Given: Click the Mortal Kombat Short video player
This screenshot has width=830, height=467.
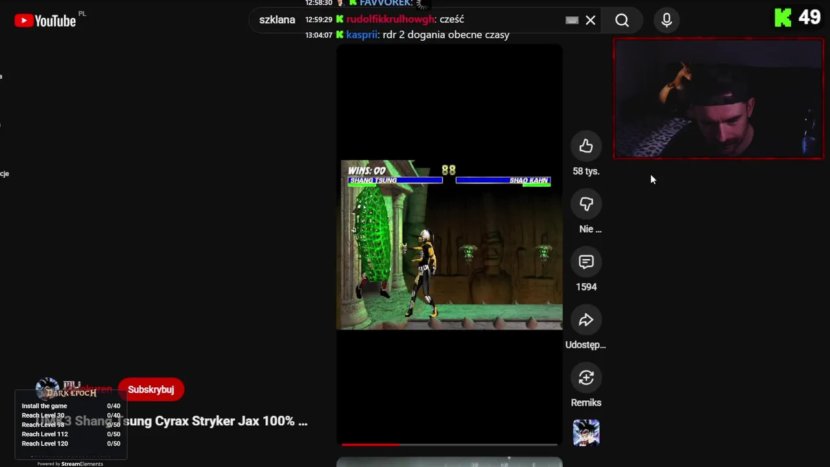Looking at the screenshot, I should (x=449, y=245).
